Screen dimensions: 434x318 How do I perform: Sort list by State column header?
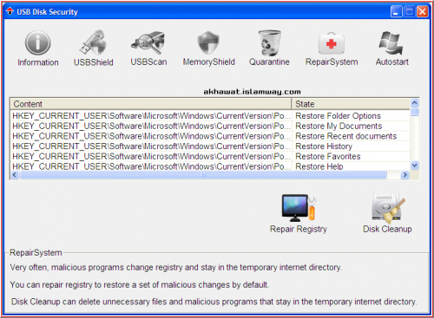(351, 104)
